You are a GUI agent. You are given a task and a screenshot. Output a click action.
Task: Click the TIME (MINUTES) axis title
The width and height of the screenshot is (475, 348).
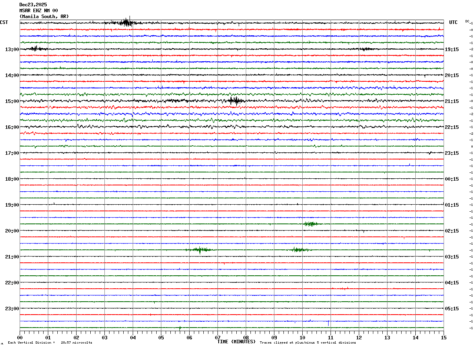[236, 342]
